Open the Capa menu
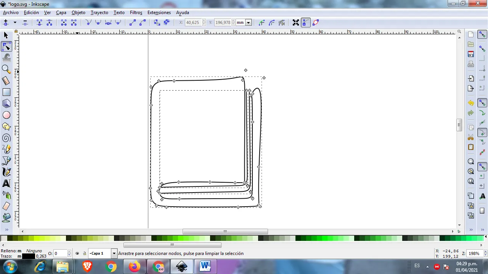 point(61,13)
